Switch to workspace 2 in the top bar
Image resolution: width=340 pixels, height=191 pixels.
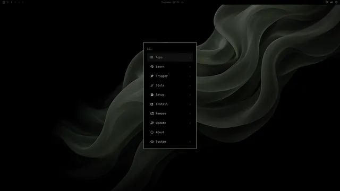[x=12, y=2]
